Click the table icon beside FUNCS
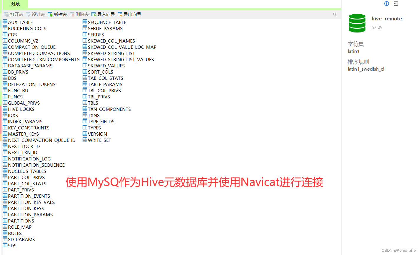This screenshot has height=255, width=420. (x=5, y=96)
